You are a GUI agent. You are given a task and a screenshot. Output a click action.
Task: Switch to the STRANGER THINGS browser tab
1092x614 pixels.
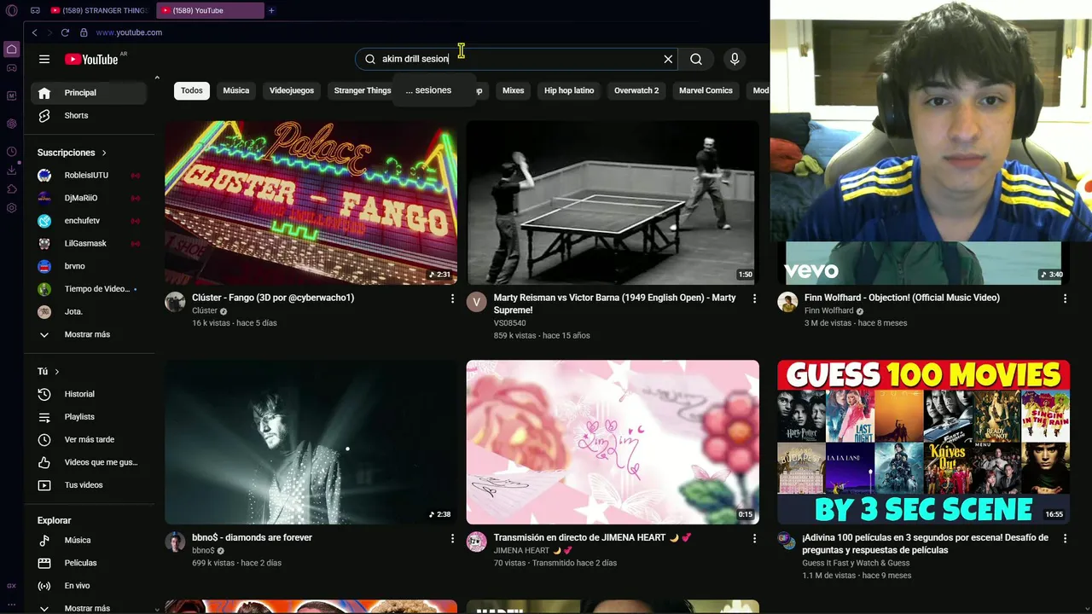tap(99, 10)
